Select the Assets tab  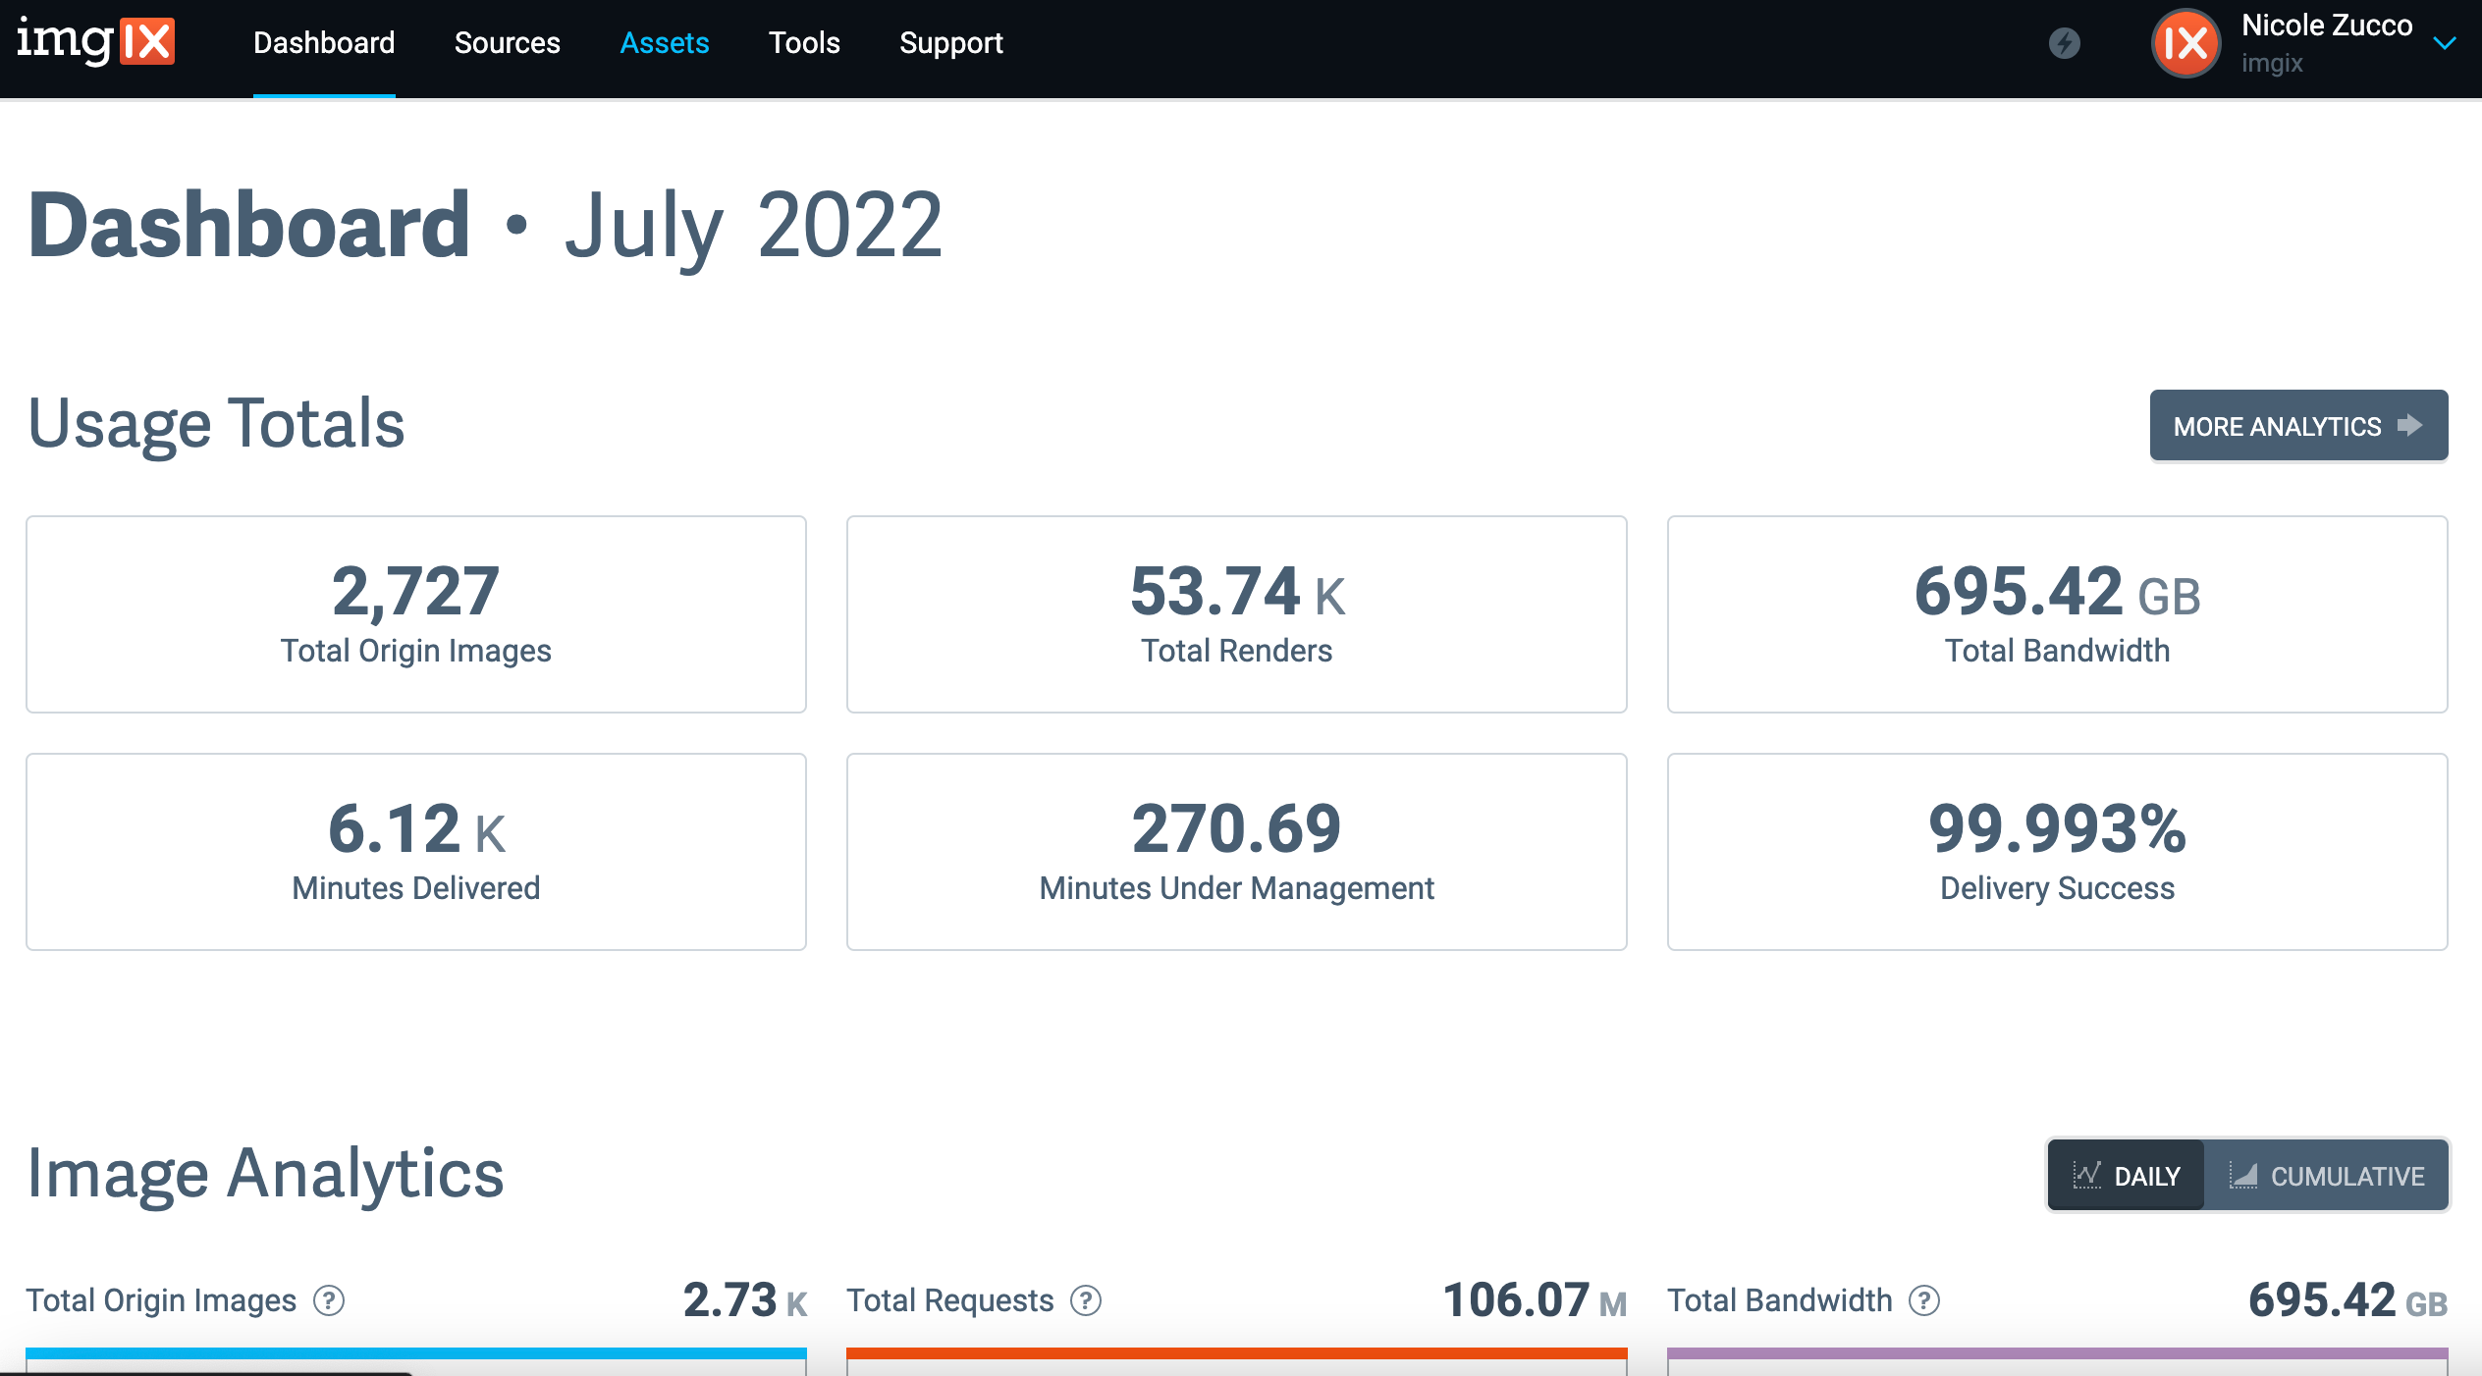pos(664,43)
